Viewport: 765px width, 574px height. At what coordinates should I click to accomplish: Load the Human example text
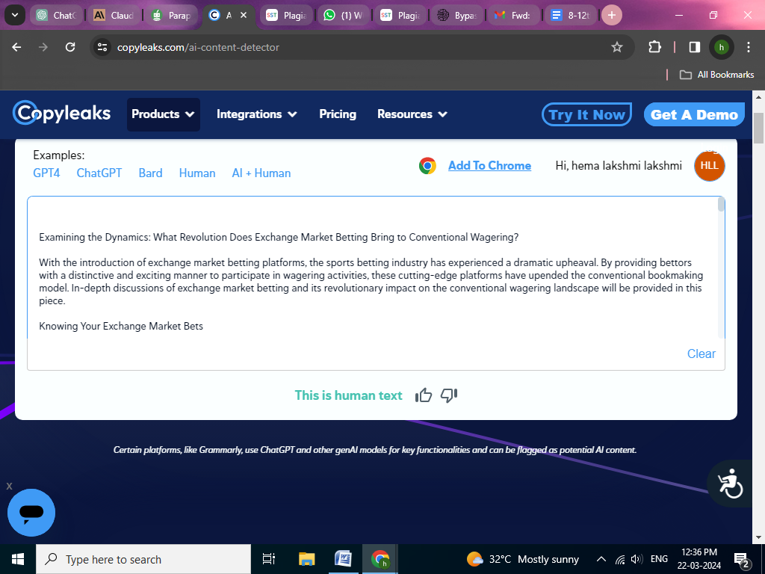(x=197, y=173)
